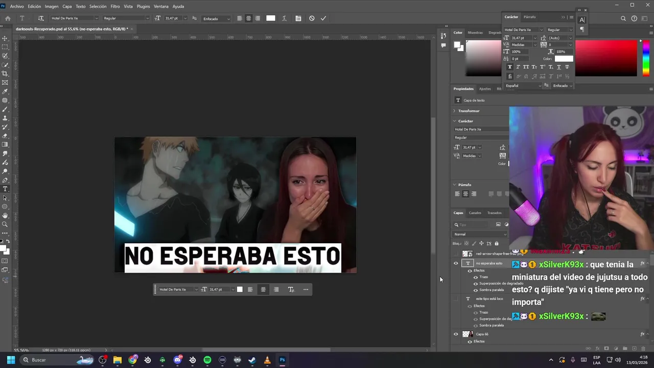Delete layer with trash icon
654x368 pixels.
click(643, 349)
